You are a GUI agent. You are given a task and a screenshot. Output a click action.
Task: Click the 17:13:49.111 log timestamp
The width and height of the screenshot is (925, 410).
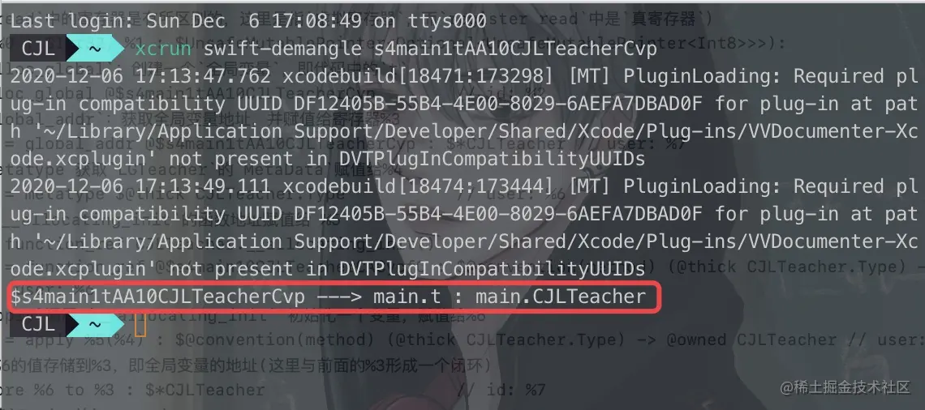click(x=204, y=186)
